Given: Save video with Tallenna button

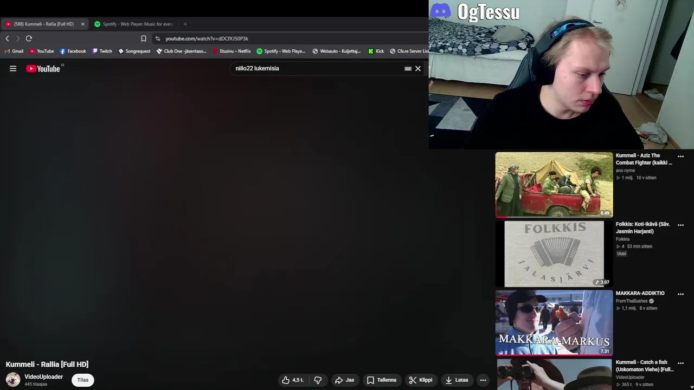Looking at the screenshot, I should pyautogui.click(x=382, y=380).
